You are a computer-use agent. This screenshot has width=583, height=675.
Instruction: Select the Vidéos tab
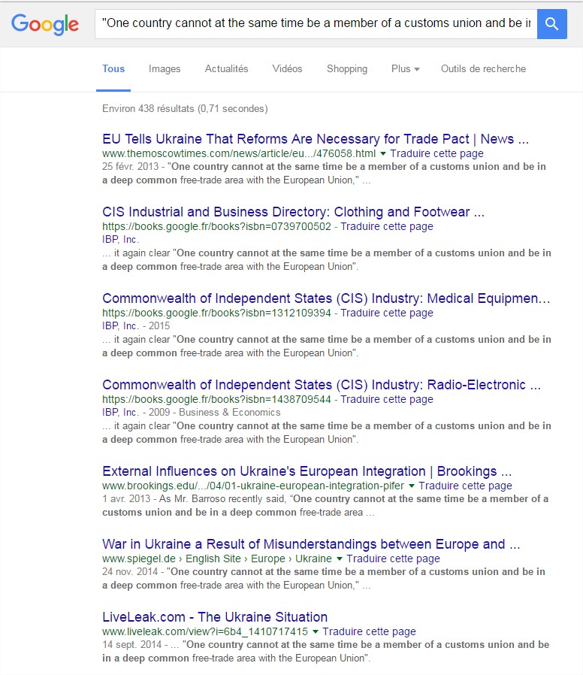coord(287,69)
